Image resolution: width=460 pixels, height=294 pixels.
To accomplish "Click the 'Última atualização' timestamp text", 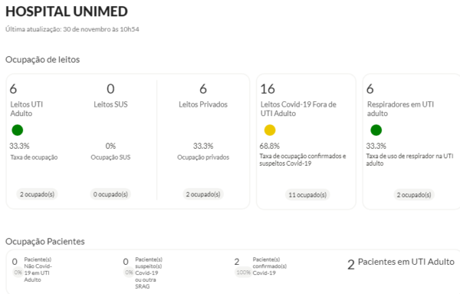I will click(x=72, y=29).
